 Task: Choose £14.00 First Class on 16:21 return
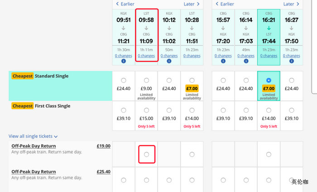[x=269, y=110]
